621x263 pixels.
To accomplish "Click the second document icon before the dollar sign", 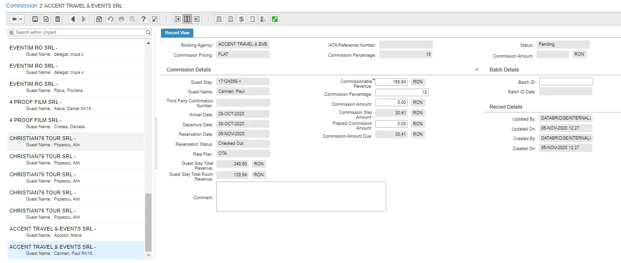I will pyautogui.click(x=230, y=19).
